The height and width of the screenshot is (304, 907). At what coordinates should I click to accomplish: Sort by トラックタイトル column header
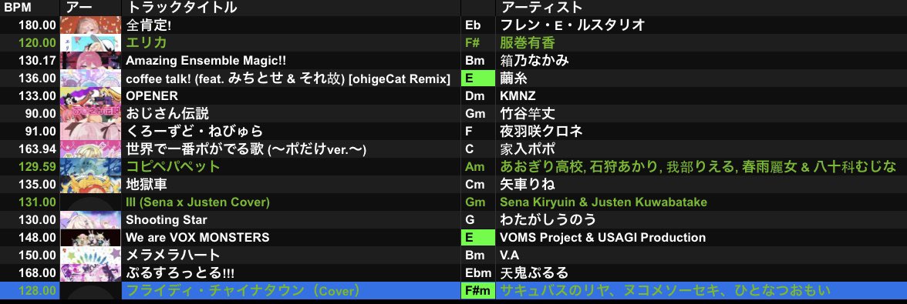pos(182,8)
